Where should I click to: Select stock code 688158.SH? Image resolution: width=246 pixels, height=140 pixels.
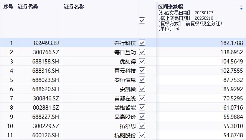pyautogui.click(x=46, y=62)
